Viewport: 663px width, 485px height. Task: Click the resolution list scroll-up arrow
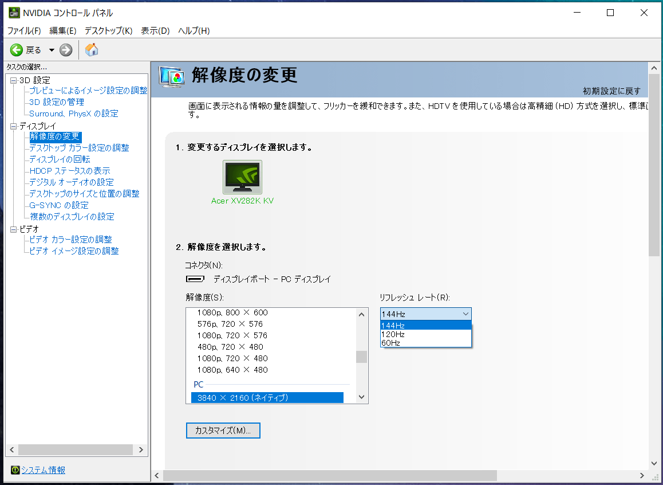point(361,314)
